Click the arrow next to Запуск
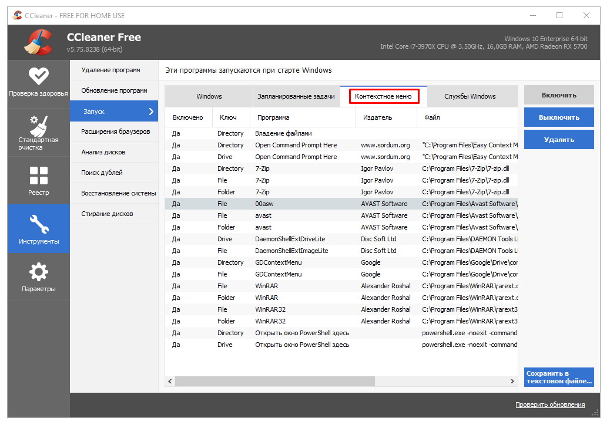This screenshot has width=610, height=425. [x=152, y=112]
